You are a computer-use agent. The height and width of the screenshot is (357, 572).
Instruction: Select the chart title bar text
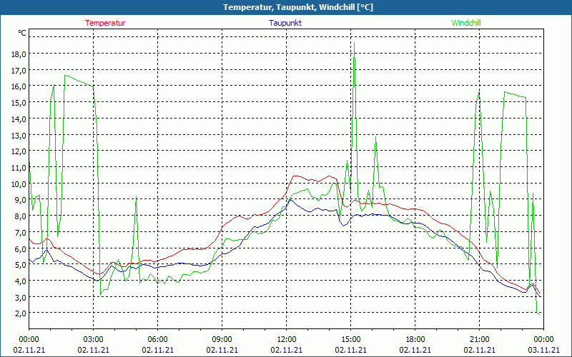(x=286, y=7)
